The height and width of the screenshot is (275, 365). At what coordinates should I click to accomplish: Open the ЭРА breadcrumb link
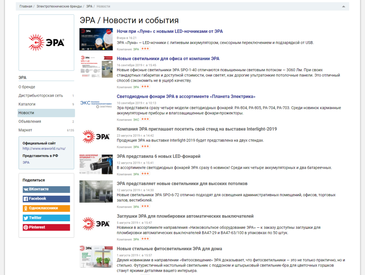click(x=89, y=6)
